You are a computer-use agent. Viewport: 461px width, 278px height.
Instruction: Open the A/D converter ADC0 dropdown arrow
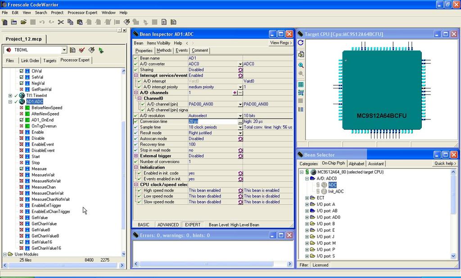click(x=240, y=64)
